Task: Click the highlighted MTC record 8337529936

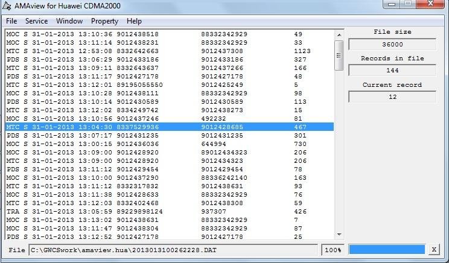Action: click(x=170, y=127)
